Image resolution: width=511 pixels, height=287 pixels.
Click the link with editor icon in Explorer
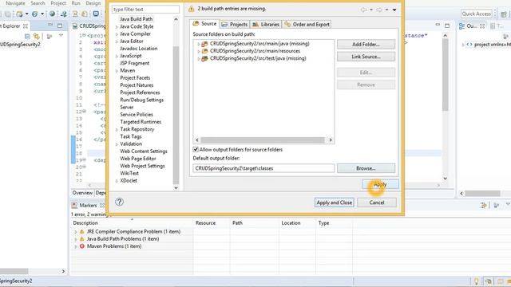(x=37, y=37)
